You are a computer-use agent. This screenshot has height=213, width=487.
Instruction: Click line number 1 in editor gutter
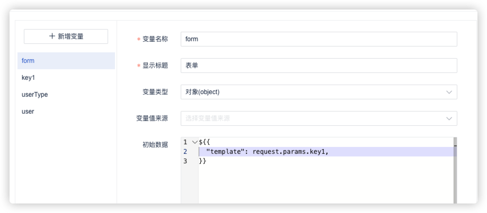point(185,142)
